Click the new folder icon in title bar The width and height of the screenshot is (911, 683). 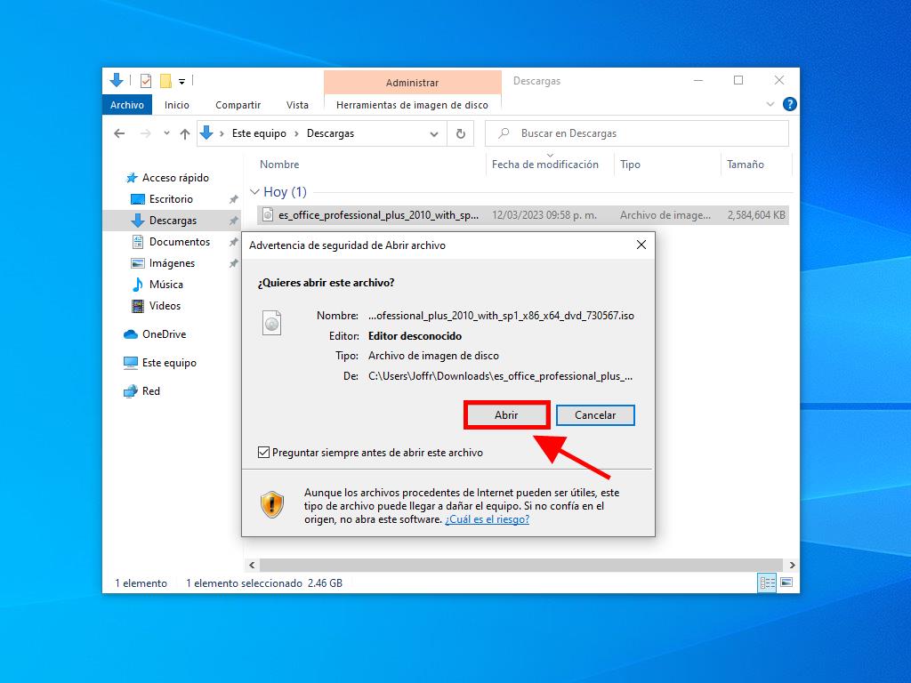(165, 81)
